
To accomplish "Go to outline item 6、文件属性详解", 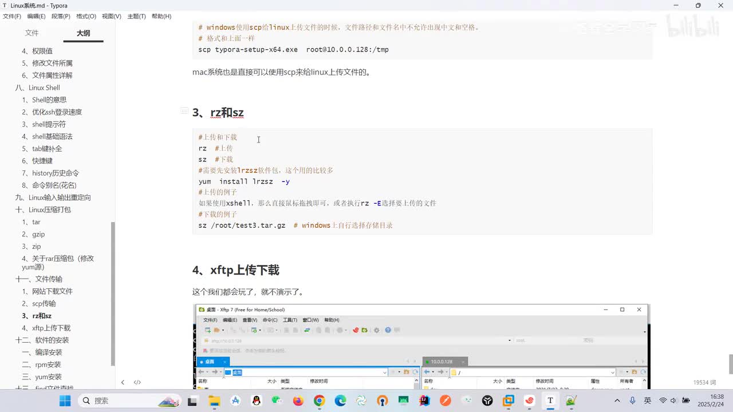I will 47,75.
